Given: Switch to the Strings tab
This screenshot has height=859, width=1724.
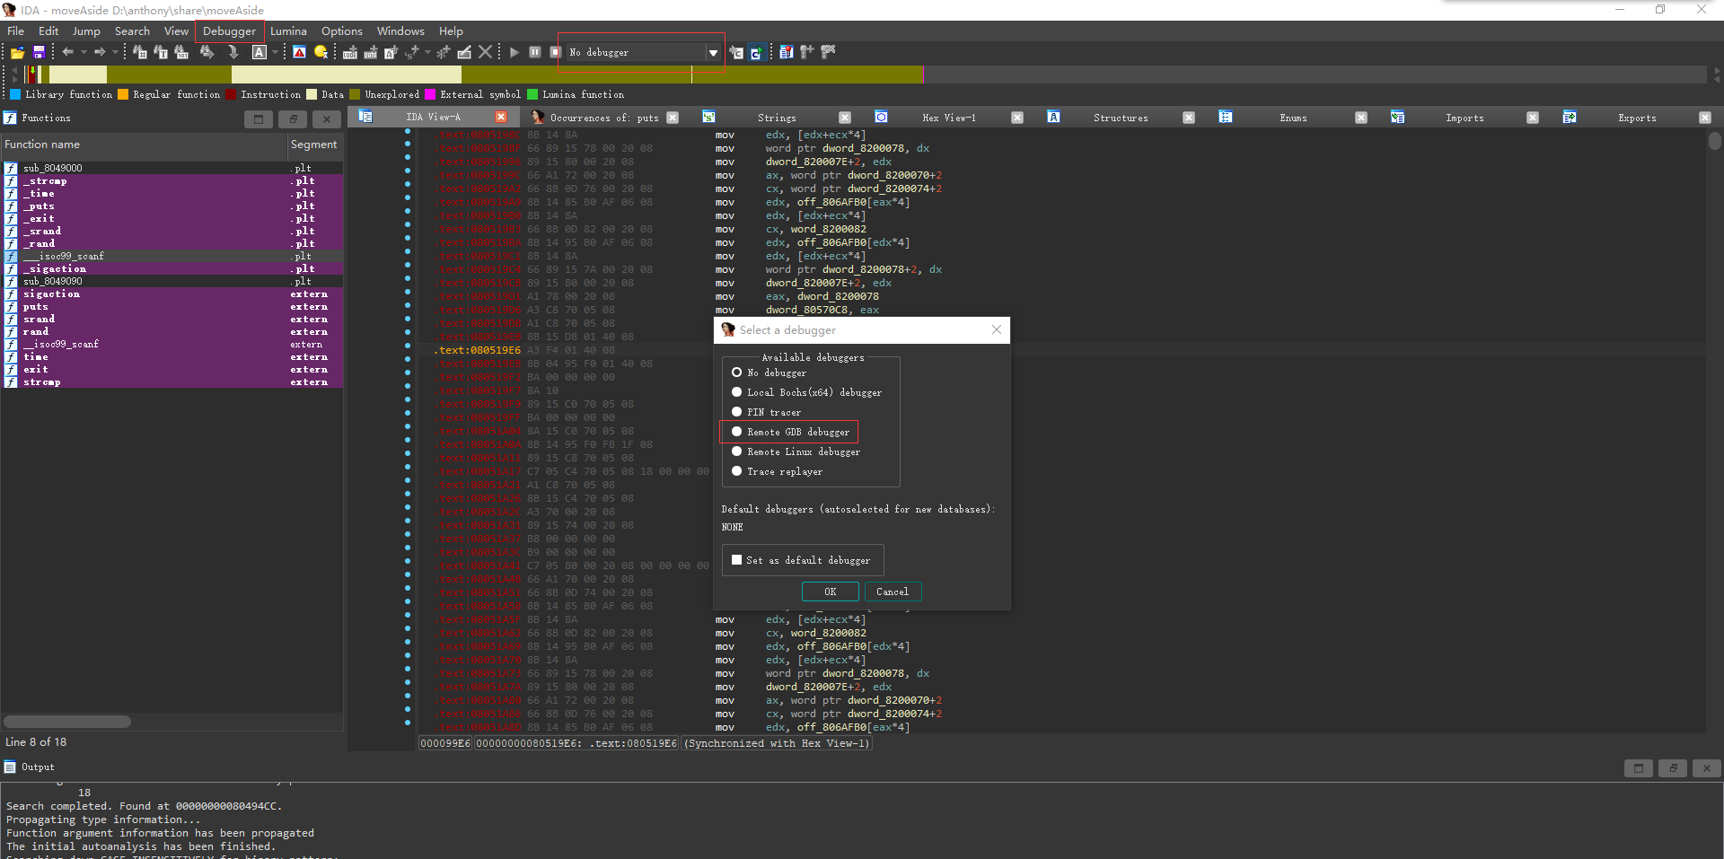Looking at the screenshot, I should click(x=777, y=118).
